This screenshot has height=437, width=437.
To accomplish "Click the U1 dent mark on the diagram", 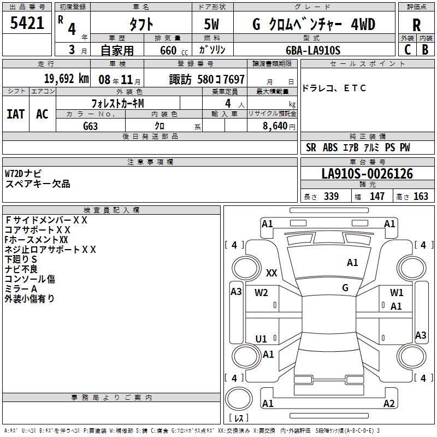I will pos(261,339).
